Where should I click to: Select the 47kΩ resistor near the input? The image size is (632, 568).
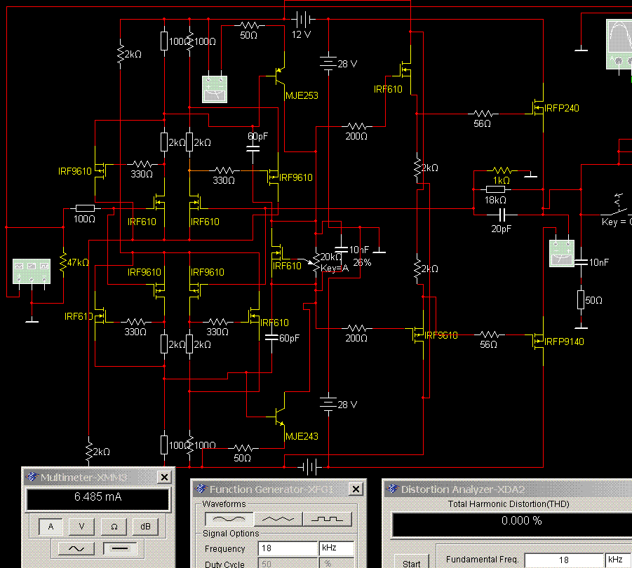63,262
